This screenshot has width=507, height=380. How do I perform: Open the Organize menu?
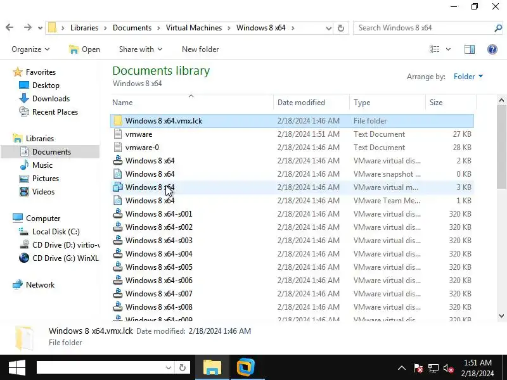(x=30, y=49)
